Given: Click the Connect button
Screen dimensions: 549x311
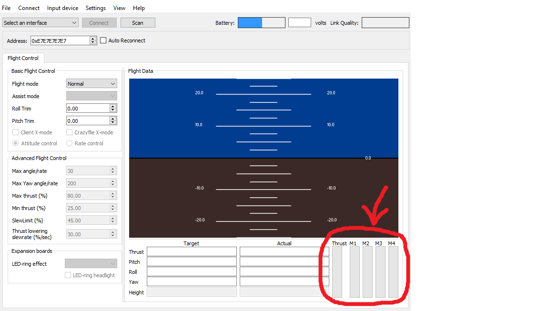Looking at the screenshot, I should (x=99, y=23).
